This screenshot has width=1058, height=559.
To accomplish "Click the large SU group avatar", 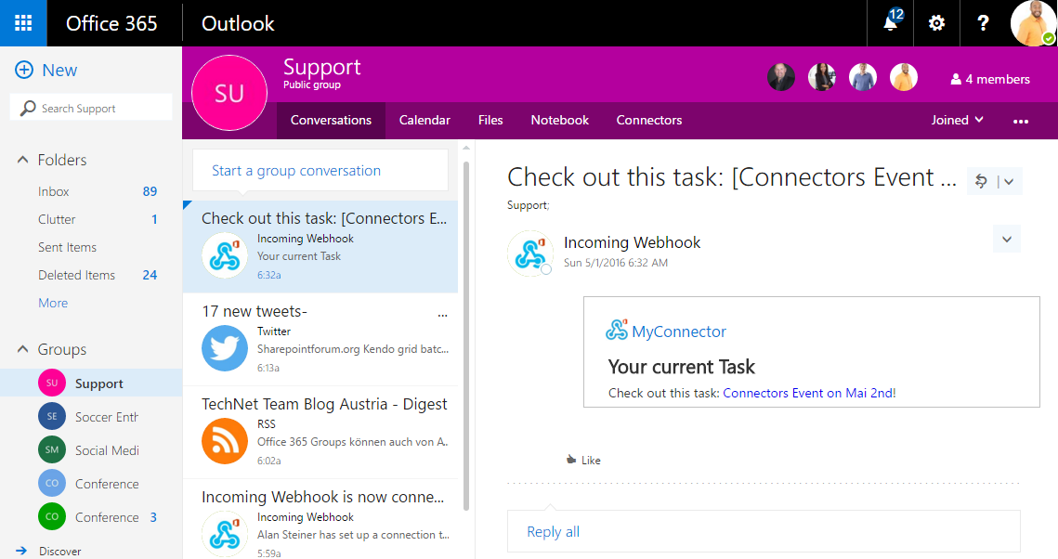I will click(x=229, y=93).
